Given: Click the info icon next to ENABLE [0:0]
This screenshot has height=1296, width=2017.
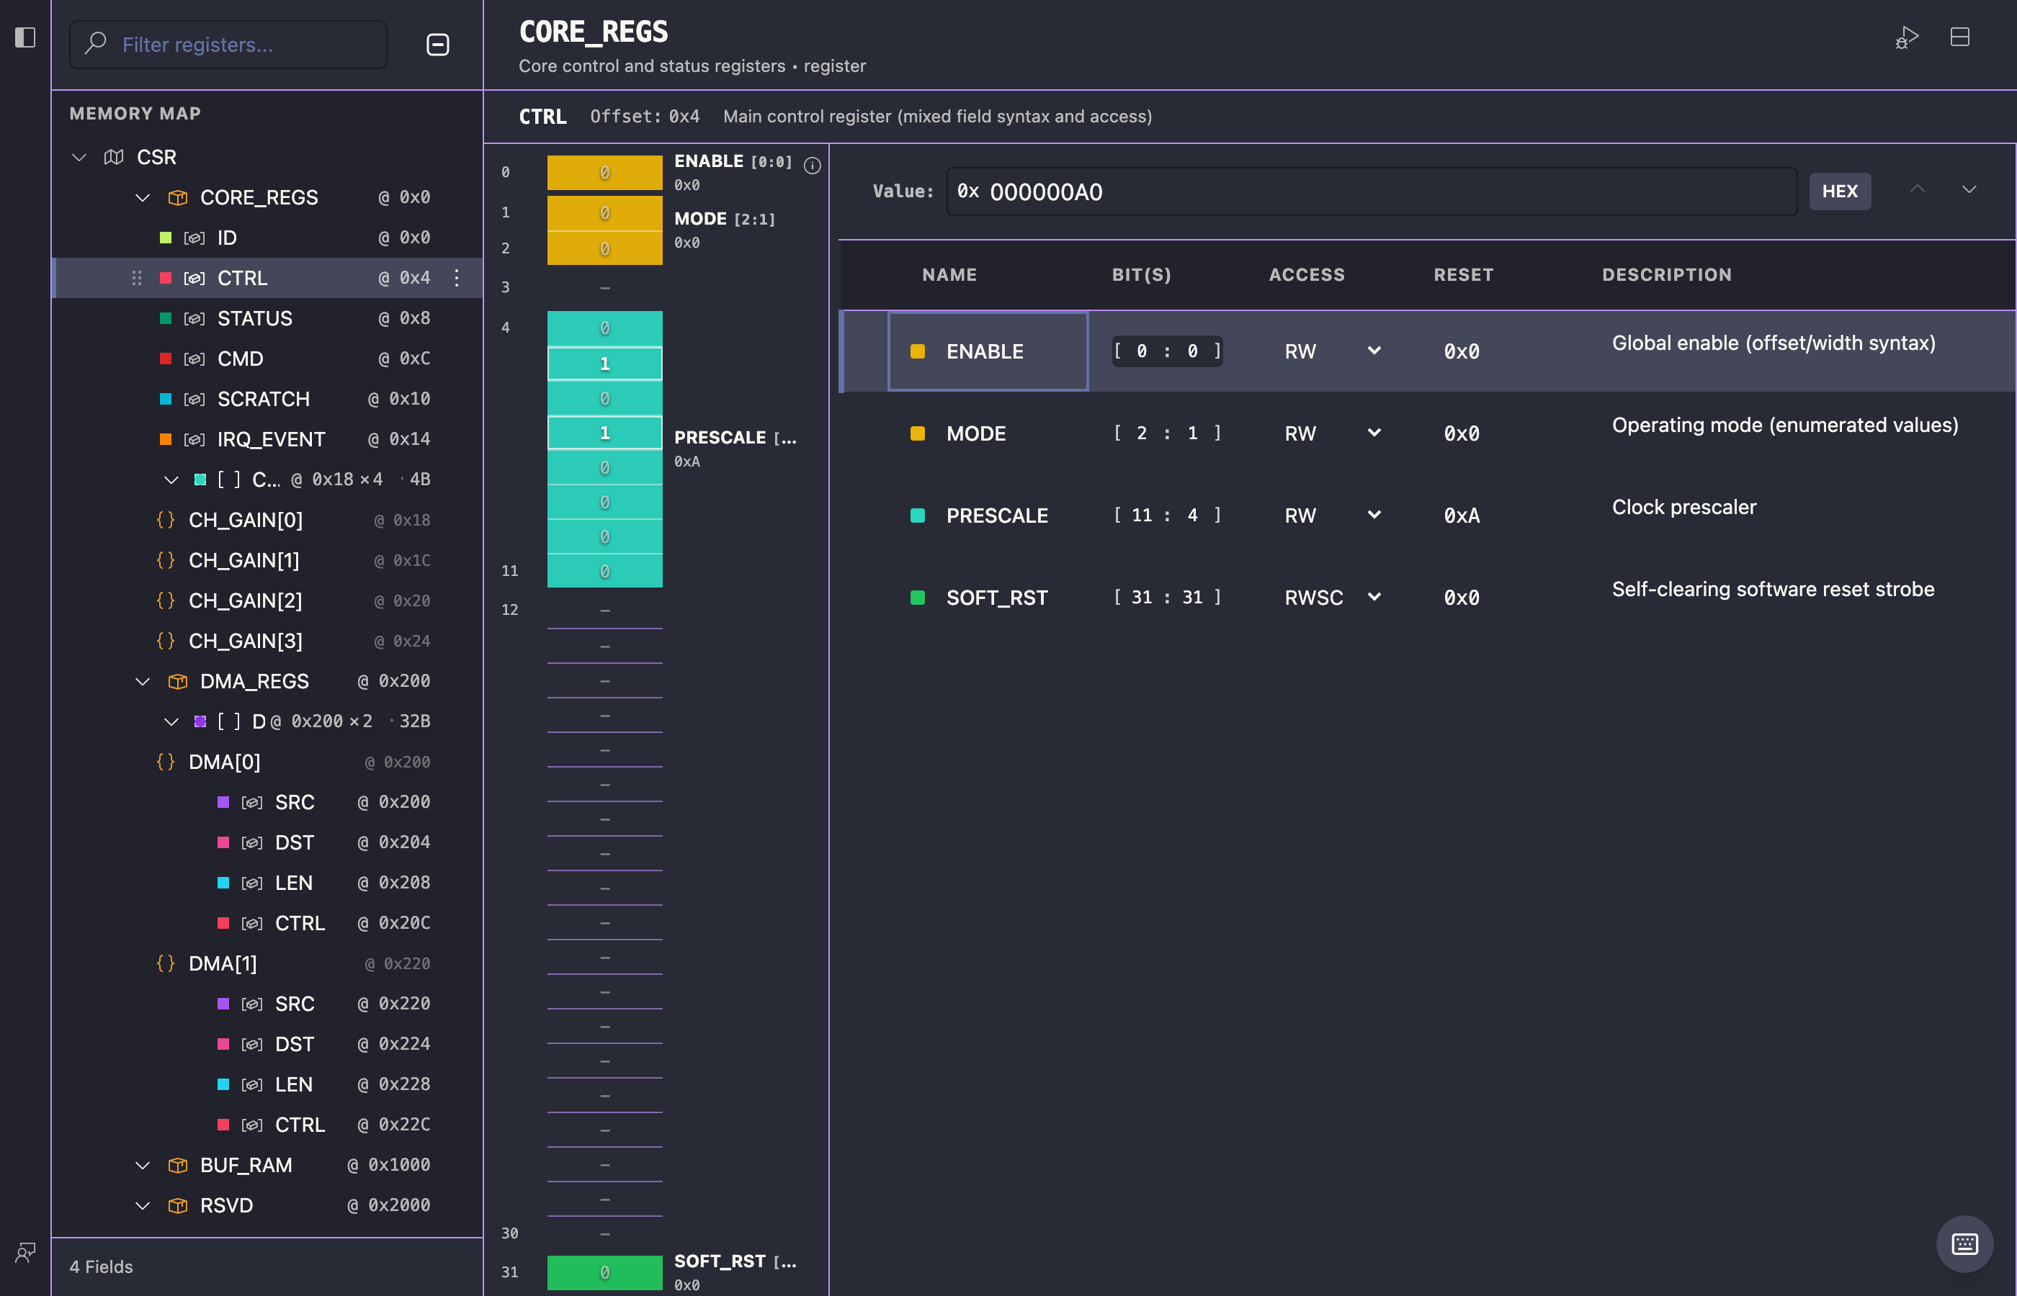Looking at the screenshot, I should (813, 166).
